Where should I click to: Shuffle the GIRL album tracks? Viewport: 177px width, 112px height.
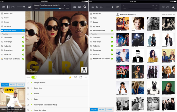(x=75, y=77)
